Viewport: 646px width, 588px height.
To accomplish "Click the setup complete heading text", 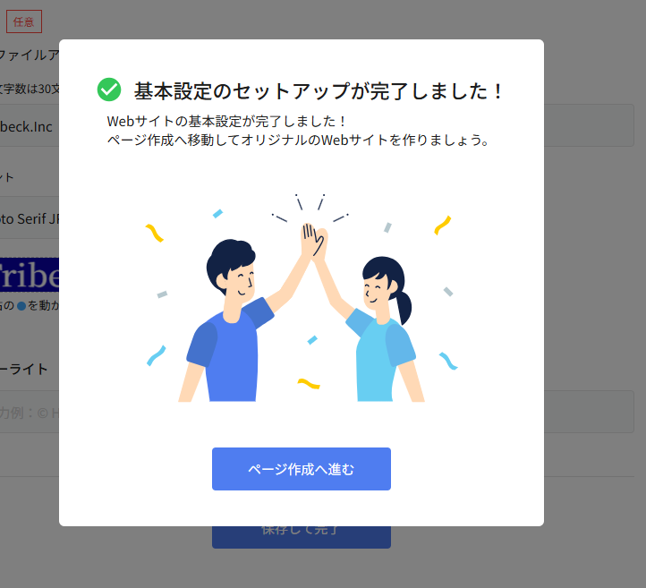I will 318,90.
